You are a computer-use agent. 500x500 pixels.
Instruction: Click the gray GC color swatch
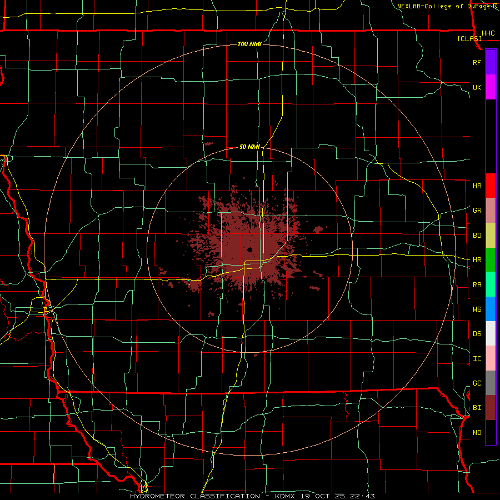[491, 383]
